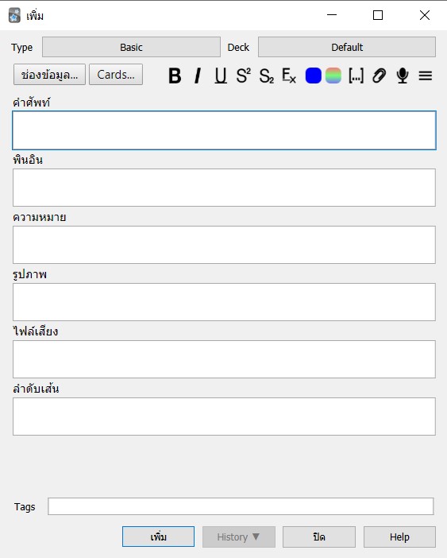This screenshot has height=558, width=447.
Task: Remove formatting with Ex icon
Action: pos(289,76)
